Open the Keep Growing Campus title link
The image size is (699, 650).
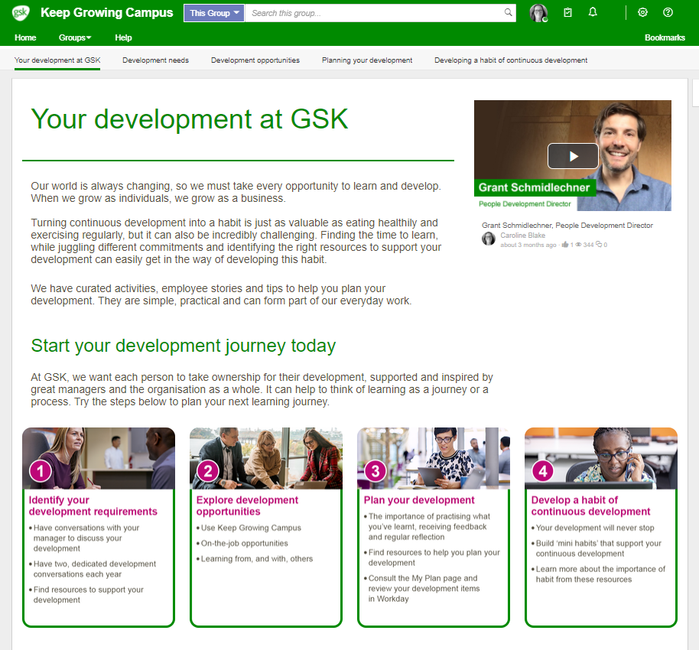[106, 12]
